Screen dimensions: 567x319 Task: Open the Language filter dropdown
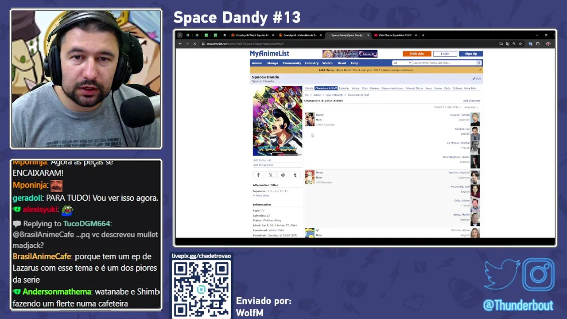(470, 107)
